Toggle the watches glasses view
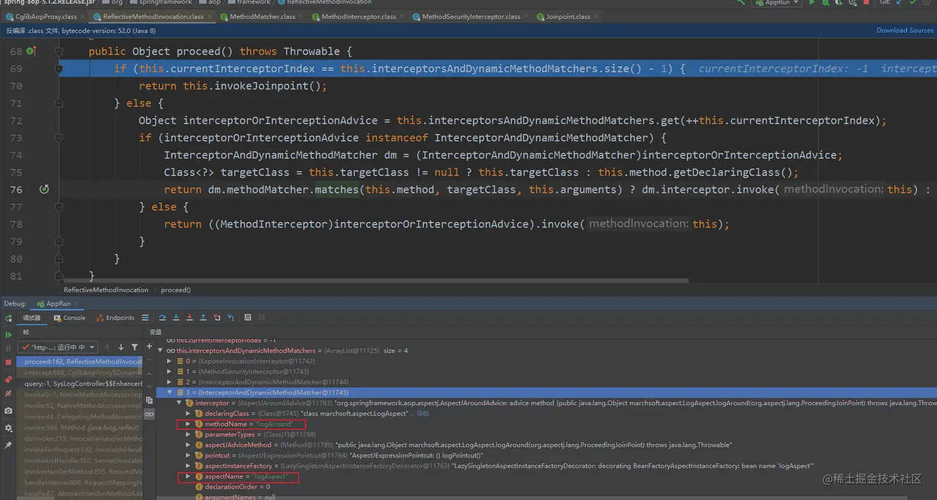937x500 pixels. pos(149,414)
